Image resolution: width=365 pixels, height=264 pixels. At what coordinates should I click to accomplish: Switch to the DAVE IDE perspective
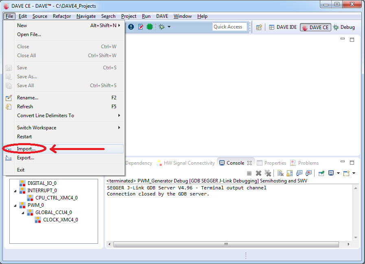coord(283,27)
